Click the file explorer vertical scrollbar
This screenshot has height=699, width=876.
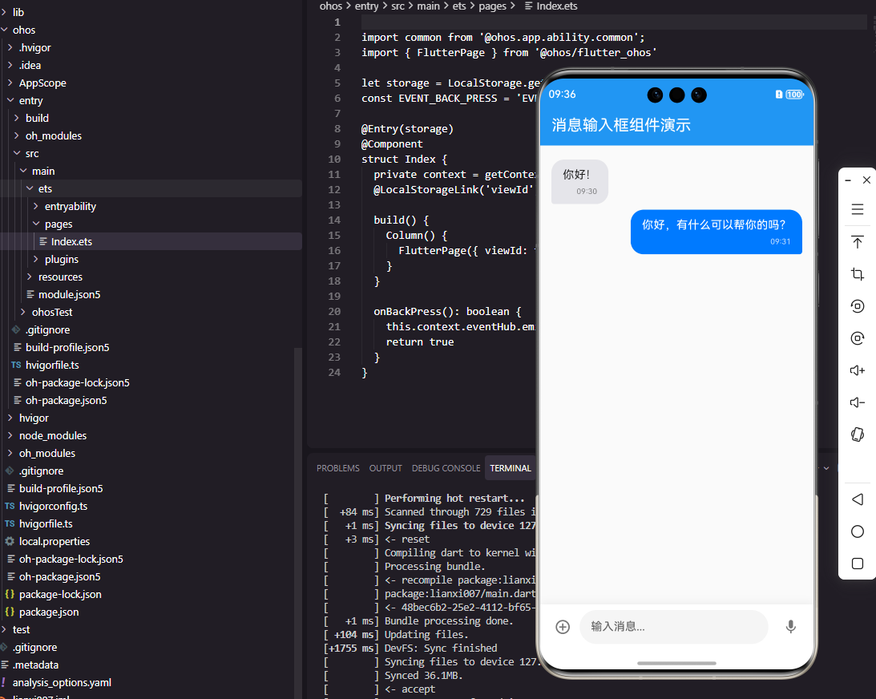click(x=298, y=523)
